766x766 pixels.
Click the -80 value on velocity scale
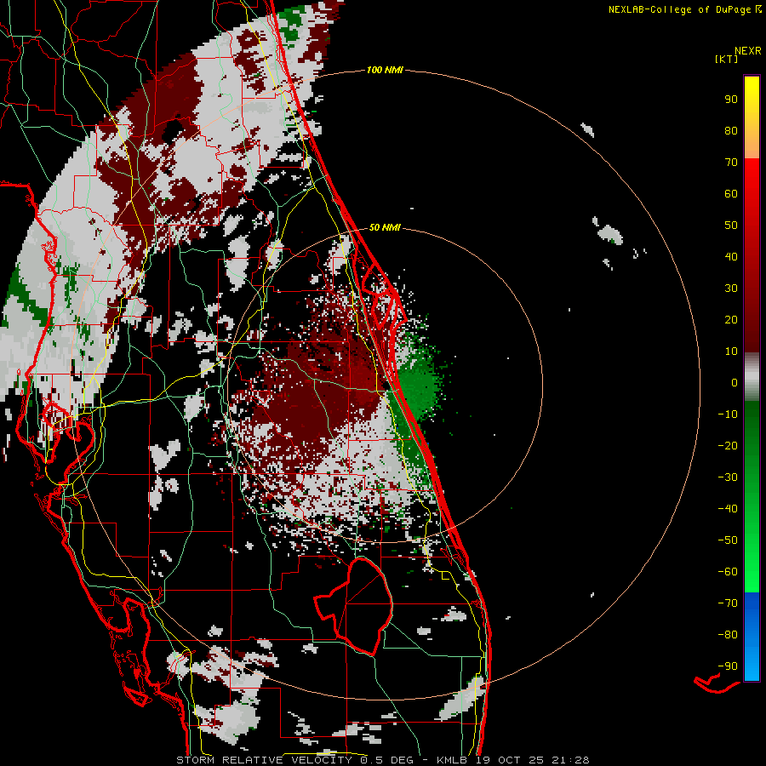click(728, 635)
